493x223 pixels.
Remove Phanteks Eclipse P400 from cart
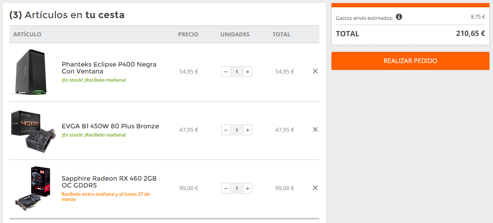tap(315, 71)
